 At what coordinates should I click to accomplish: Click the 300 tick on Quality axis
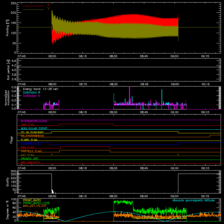tap(13, 171)
